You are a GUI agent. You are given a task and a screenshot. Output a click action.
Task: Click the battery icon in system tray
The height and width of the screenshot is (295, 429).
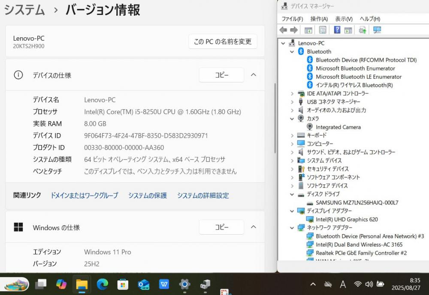click(380, 284)
